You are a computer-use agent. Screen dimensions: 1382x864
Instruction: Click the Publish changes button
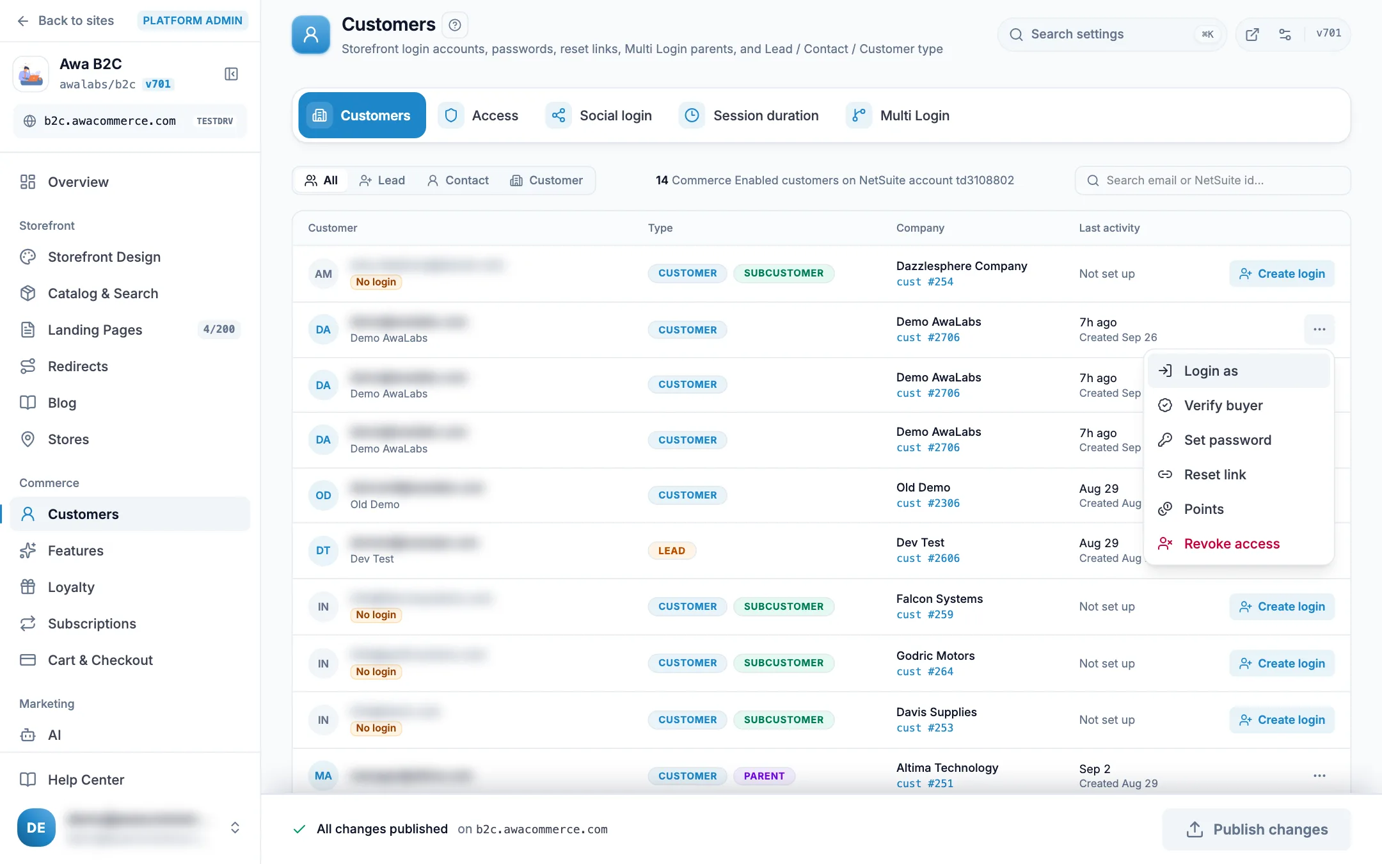pos(1257,830)
